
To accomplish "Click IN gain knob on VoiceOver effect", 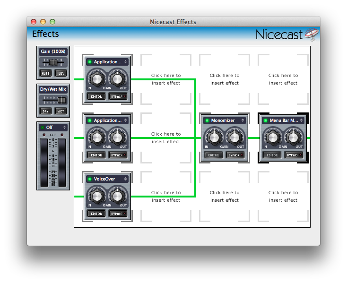I will pos(97,196).
